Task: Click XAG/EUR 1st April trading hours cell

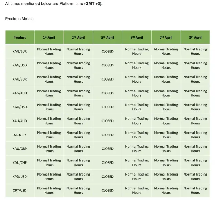Action: tap(49, 51)
